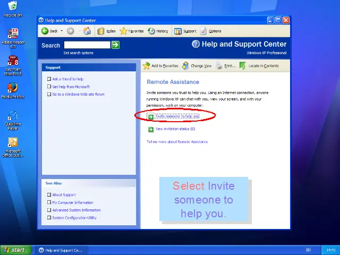This screenshot has width=340, height=255.
Task: Click Jasc Paint Shop Pro 8 icon
Action: (13, 66)
